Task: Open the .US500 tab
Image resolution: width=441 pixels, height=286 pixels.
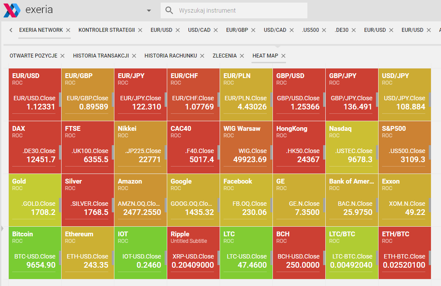Action: point(310,30)
